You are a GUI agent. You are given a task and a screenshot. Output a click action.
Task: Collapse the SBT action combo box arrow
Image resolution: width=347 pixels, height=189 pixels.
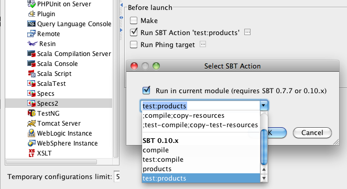(x=264, y=105)
